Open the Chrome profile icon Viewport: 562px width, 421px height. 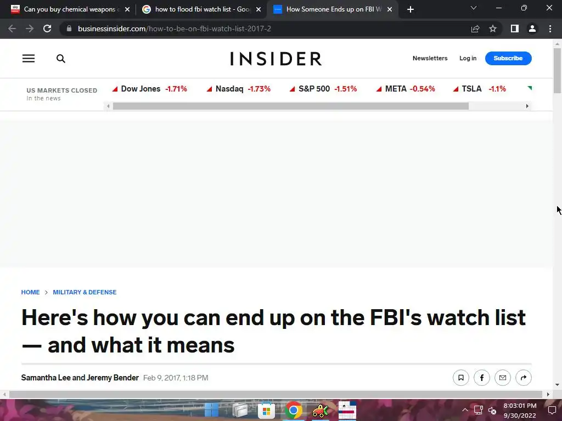(532, 29)
